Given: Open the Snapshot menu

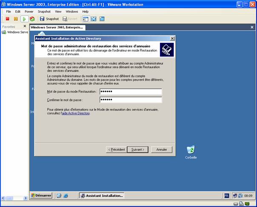Looking at the screenshot, I should [x=44, y=11].
